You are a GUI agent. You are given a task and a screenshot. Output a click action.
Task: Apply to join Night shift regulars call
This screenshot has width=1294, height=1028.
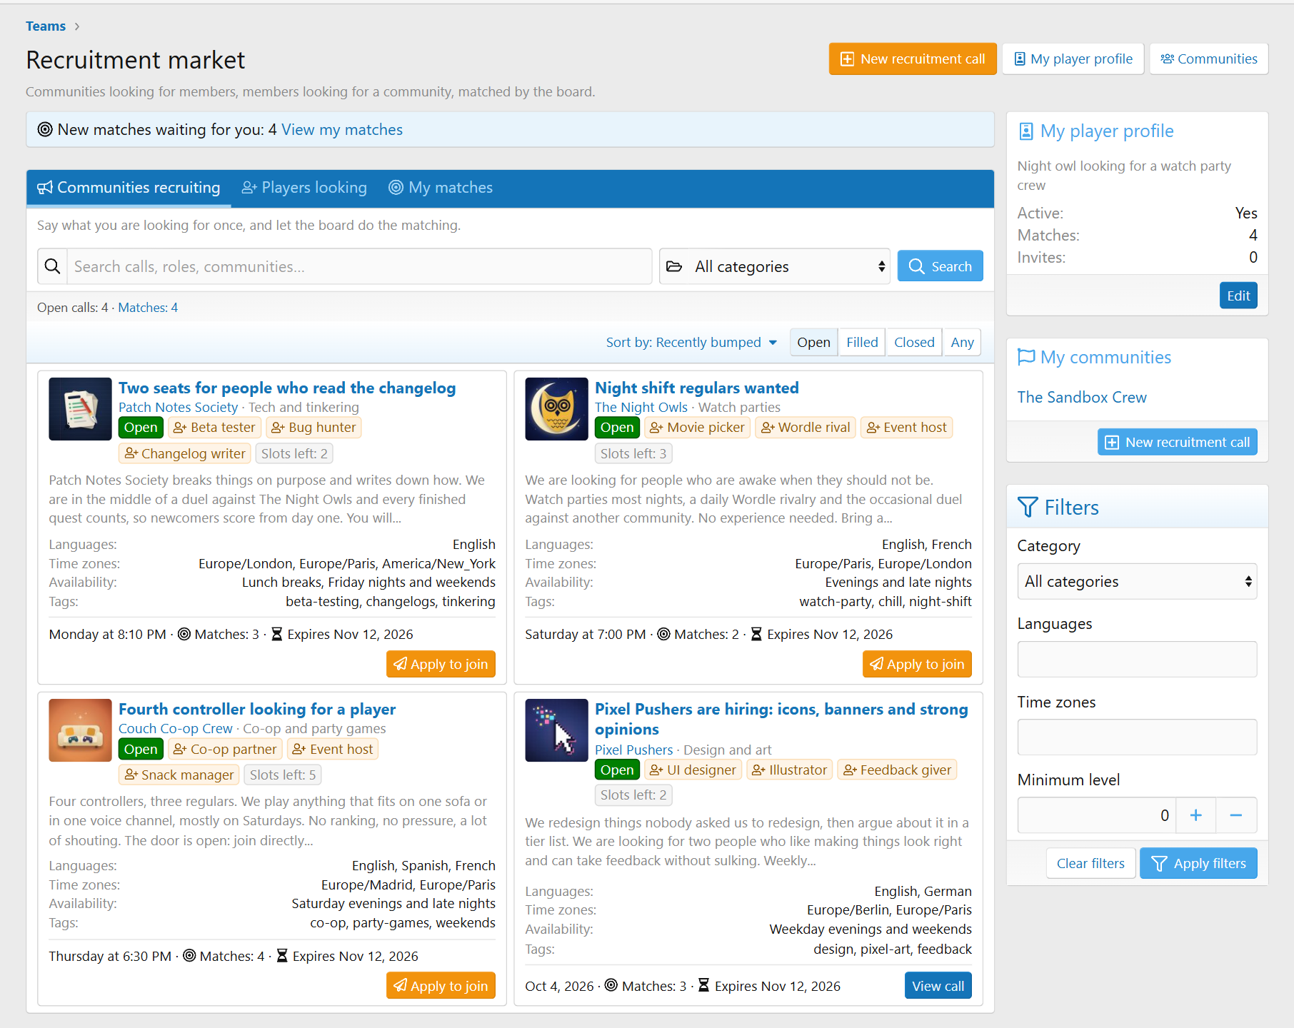[917, 664]
